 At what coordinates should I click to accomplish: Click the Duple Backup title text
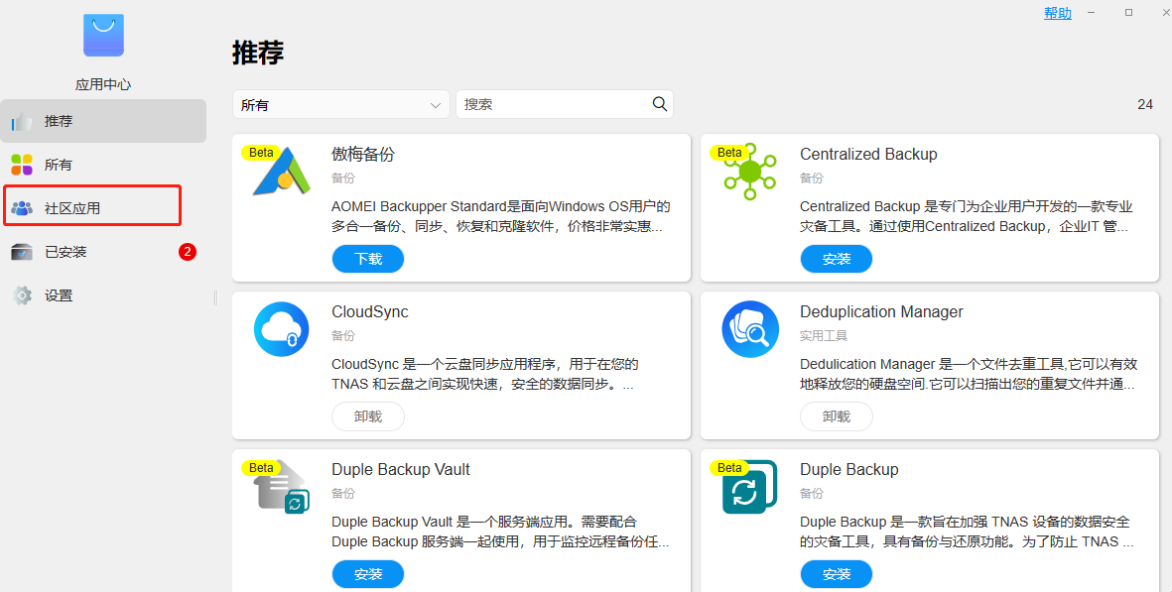tap(849, 470)
